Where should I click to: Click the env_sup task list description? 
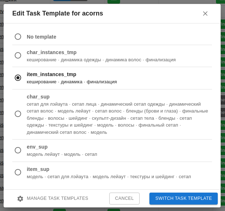[x=62, y=154]
